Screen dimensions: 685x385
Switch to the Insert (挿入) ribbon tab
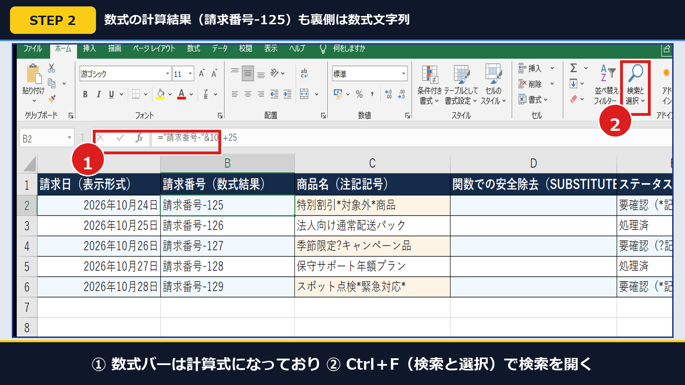89,48
